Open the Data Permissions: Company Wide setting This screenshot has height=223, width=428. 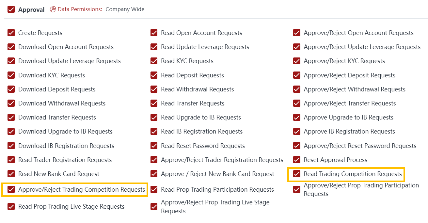click(125, 9)
